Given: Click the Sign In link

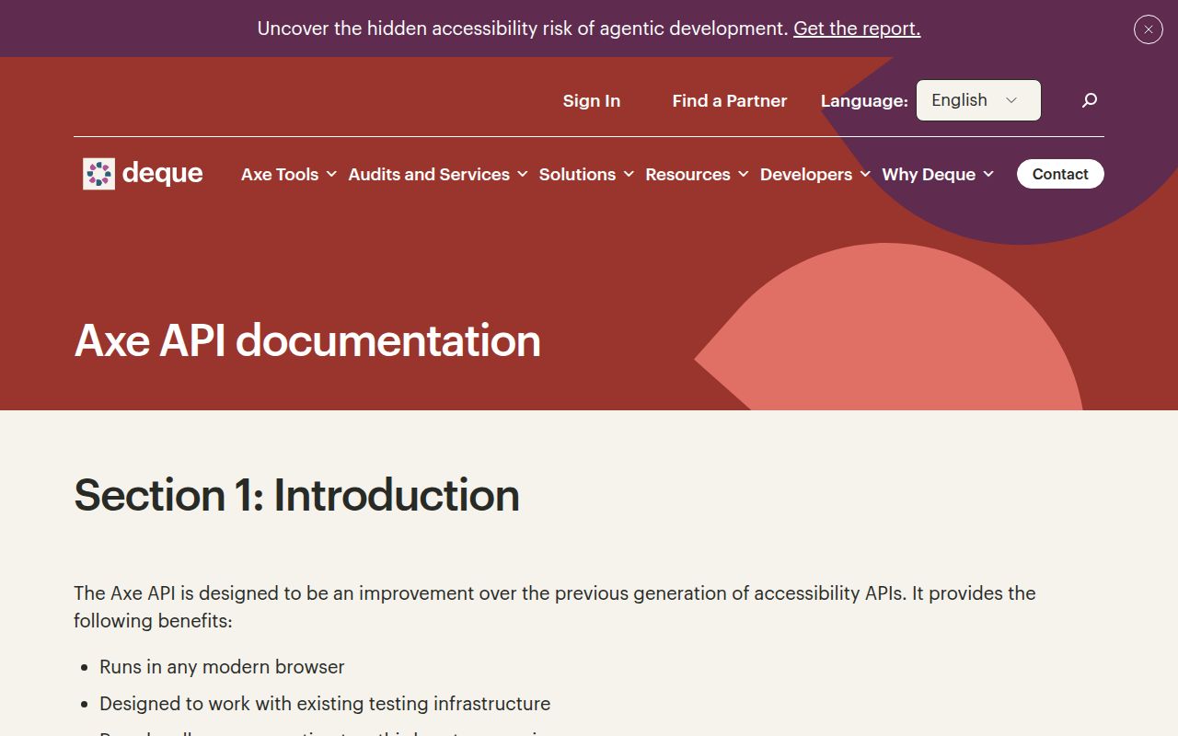Looking at the screenshot, I should click(x=592, y=101).
